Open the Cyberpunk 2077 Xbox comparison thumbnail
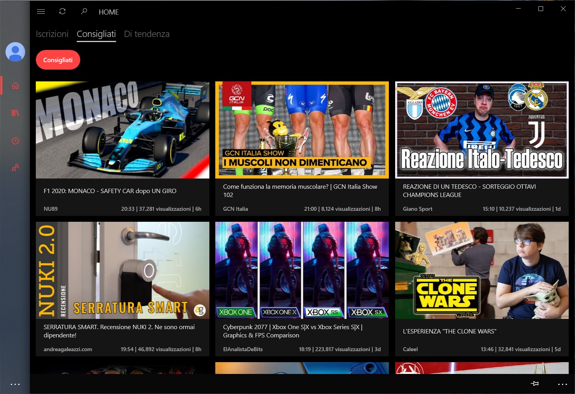Viewport: 575px width, 394px height. (302, 270)
